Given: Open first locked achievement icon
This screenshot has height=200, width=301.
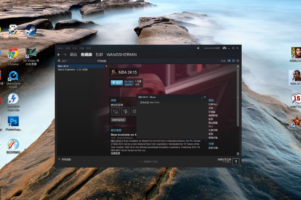Looking at the screenshot, I should (116, 111).
